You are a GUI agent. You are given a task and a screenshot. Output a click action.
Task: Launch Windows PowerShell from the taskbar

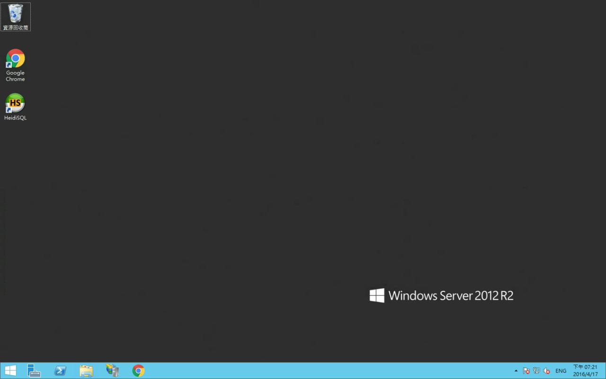(60, 370)
